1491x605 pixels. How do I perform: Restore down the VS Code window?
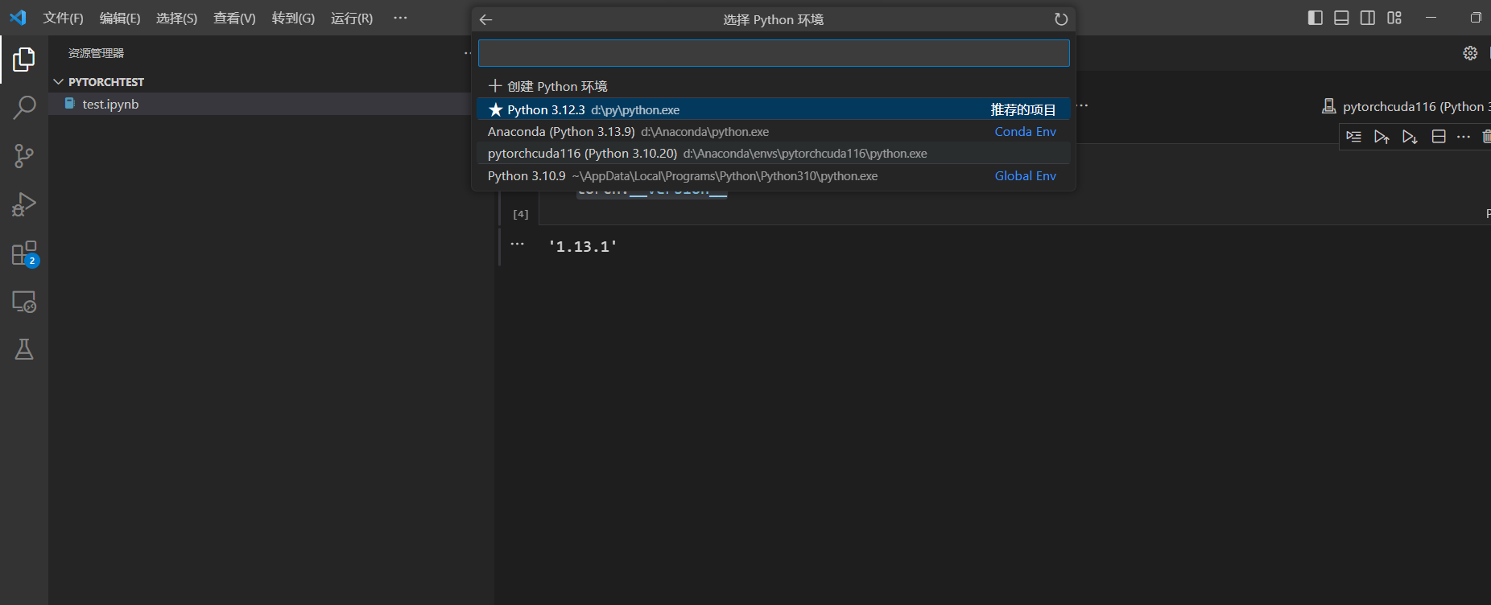[x=1476, y=18]
